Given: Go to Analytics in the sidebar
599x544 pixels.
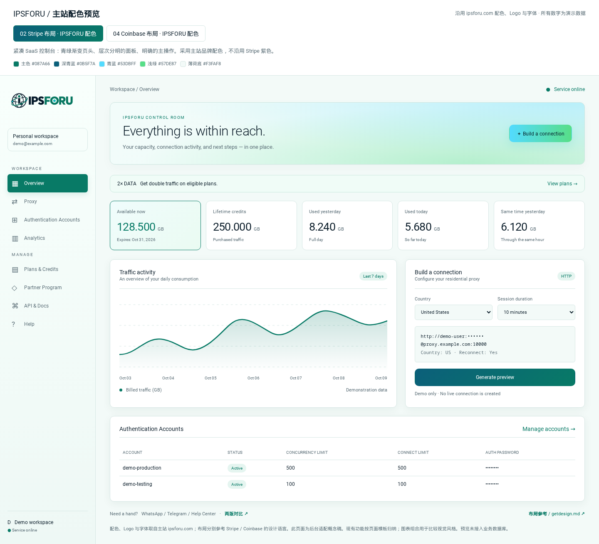Looking at the screenshot, I should (47, 238).
